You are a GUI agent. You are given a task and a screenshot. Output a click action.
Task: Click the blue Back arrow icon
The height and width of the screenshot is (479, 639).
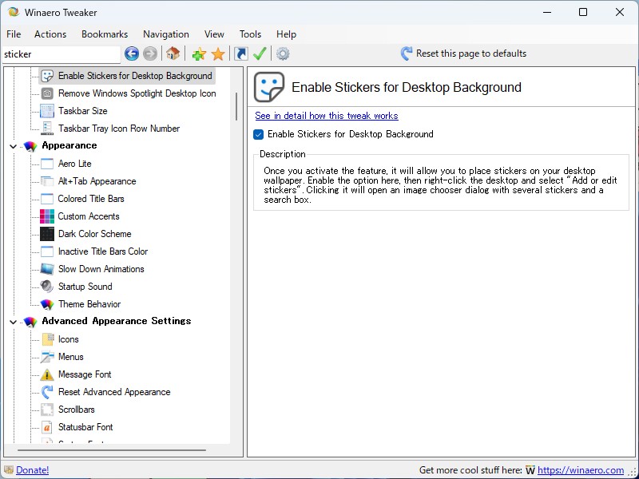coord(132,53)
